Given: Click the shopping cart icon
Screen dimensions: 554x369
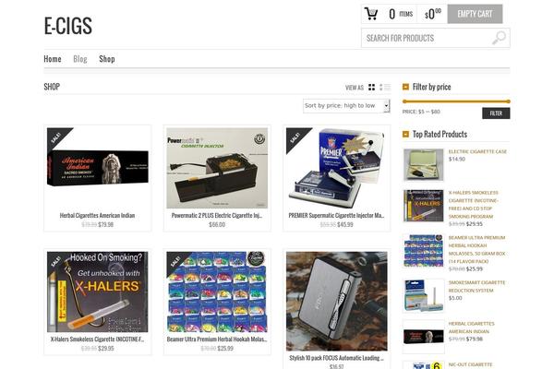Looking at the screenshot, I should click(371, 14).
